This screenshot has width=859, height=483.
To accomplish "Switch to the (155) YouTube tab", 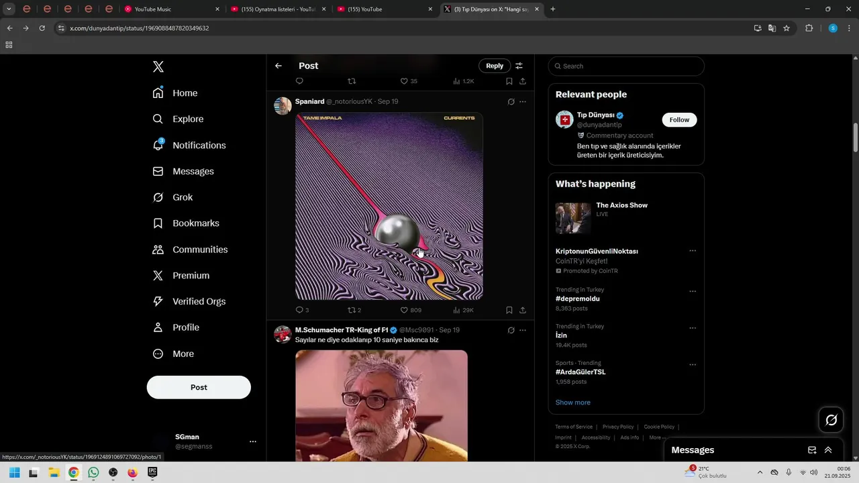I will pos(386,9).
